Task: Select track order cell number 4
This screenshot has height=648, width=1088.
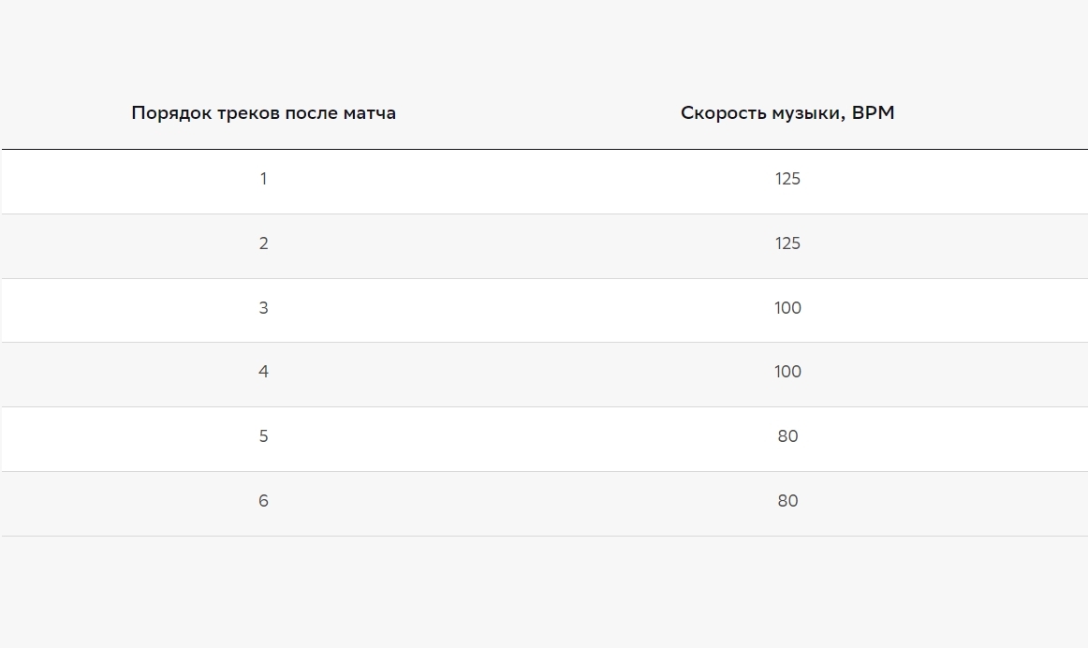Action: pos(264,372)
